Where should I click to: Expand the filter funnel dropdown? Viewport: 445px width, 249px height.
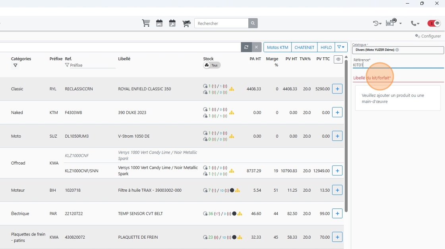(341, 47)
